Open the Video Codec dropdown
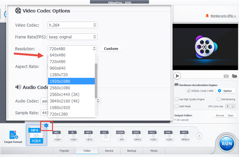The height and width of the screenshot is (157, 239). coord(72,25)
